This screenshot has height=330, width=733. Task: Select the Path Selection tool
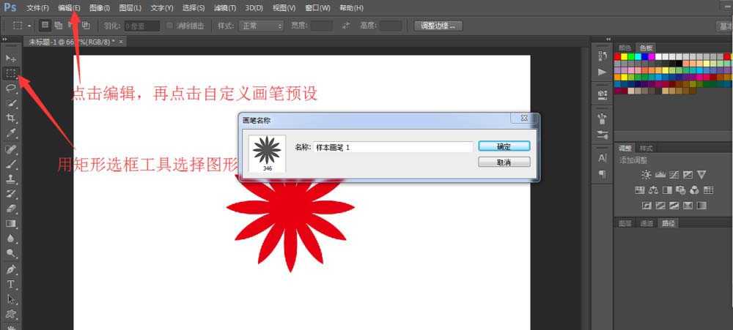pyautogui.click(x=11, y=300)
